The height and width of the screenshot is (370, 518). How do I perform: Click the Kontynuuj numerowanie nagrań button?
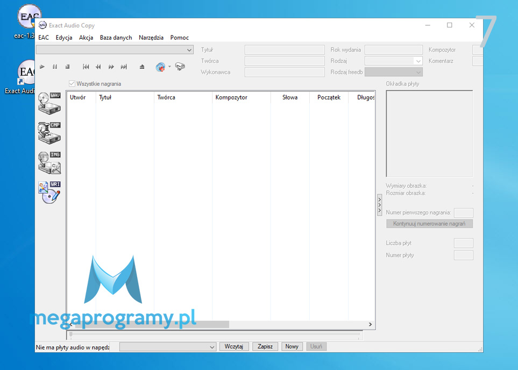click(x=429, y=224)
